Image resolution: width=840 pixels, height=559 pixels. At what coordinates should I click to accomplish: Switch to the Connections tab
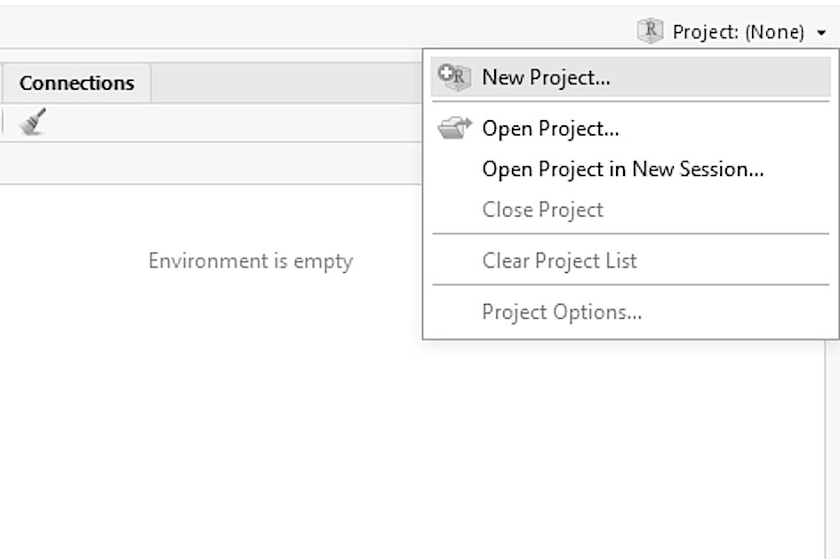(x=76, y=83)
